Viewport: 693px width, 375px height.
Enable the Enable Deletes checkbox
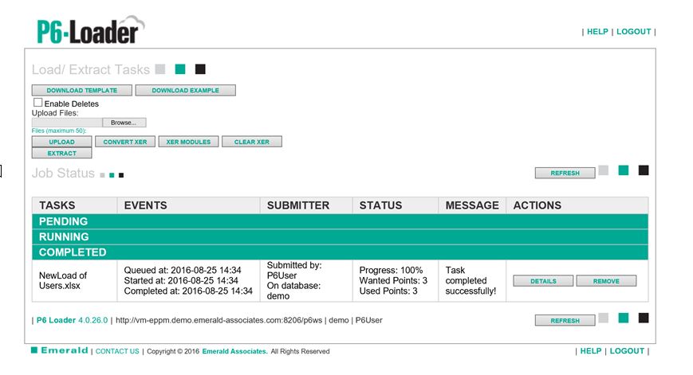(x=37, y=103)
